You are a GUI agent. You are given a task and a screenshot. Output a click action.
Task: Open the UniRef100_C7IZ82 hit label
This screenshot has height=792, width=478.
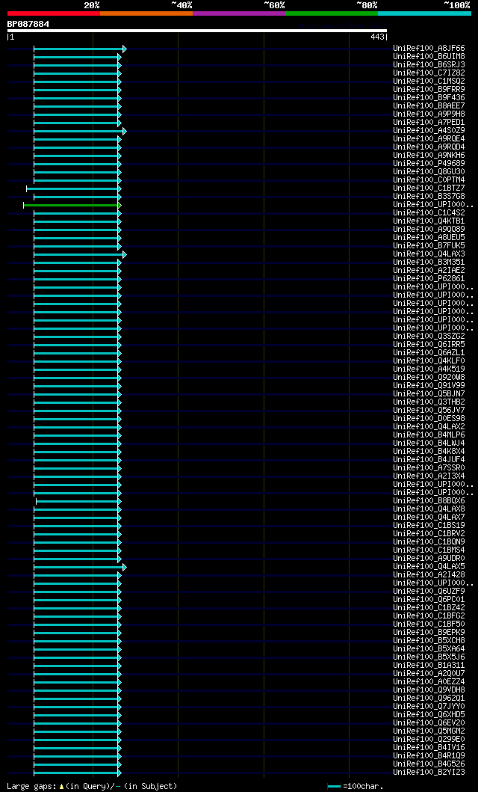coord(429,73)
